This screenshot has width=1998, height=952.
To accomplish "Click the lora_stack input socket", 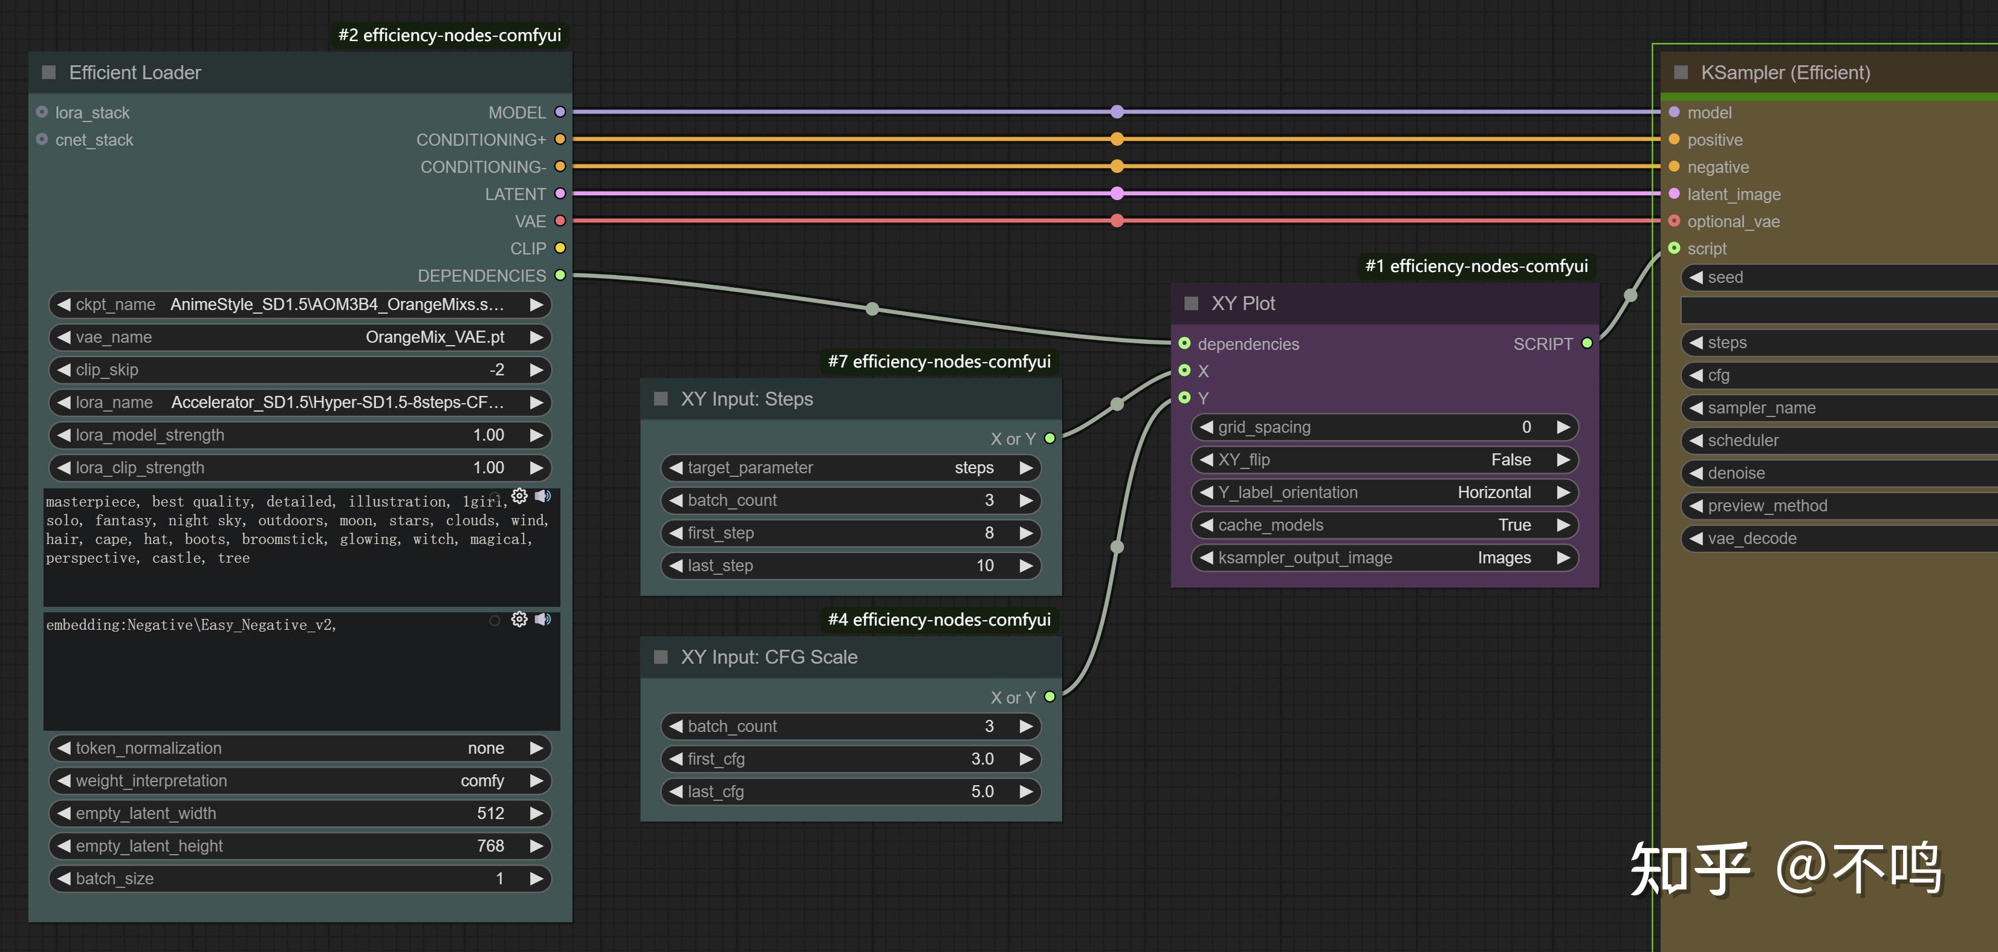I will point(42,112).
